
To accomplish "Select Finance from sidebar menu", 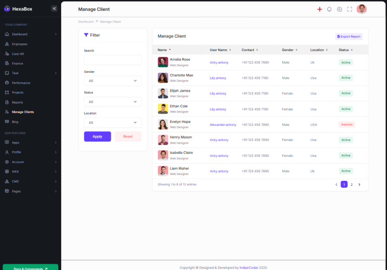I will (x=17, y=63).
